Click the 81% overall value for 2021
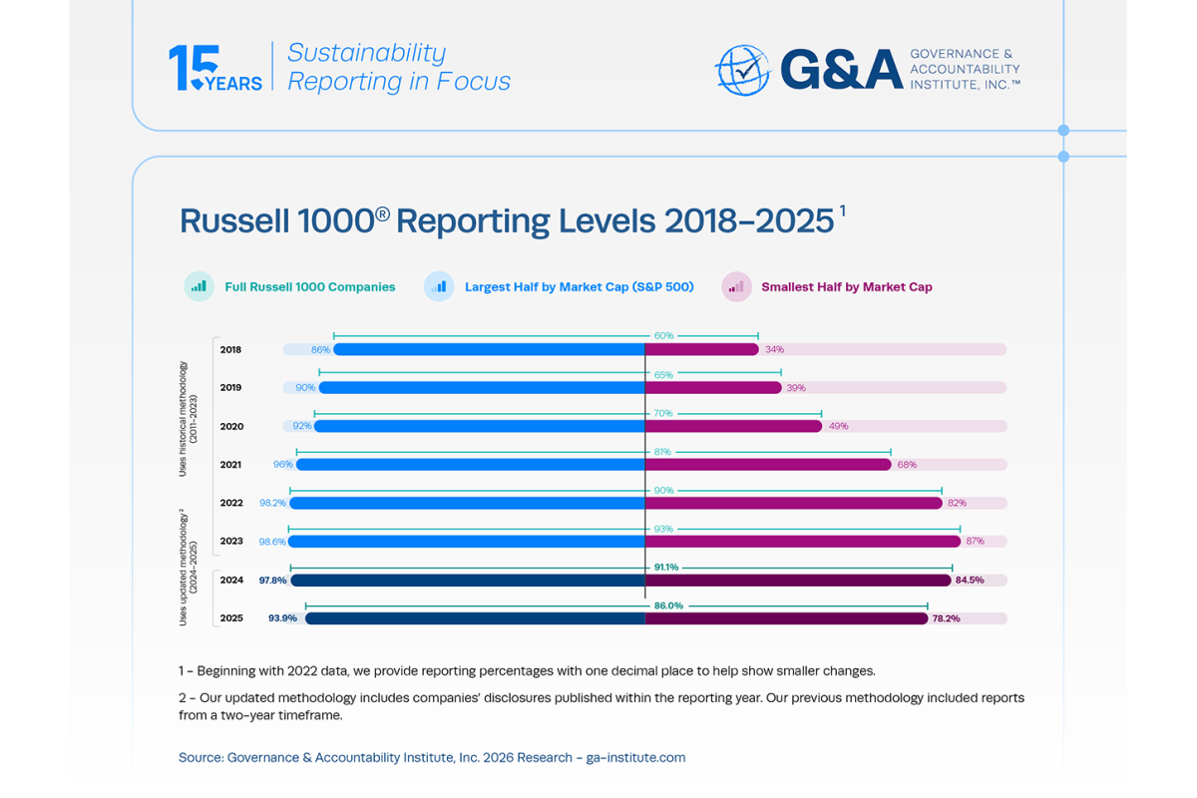The height and width of the screenshot is (798, 1197). click(x=662, y=452)
